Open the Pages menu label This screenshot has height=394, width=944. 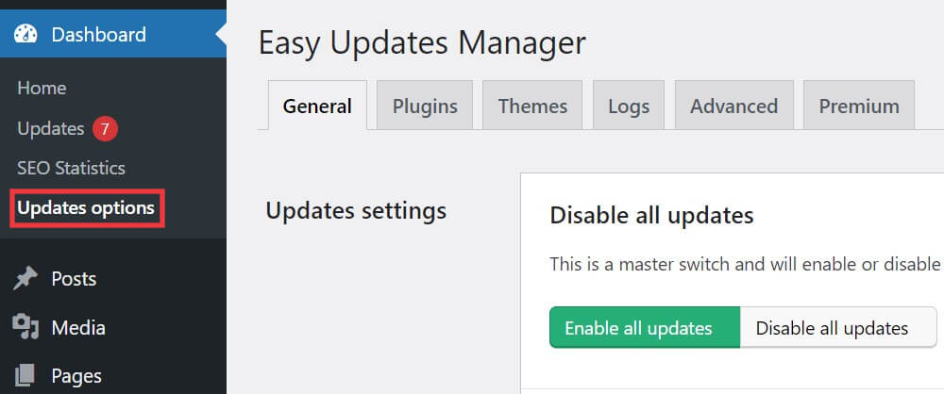coord(76,376)
